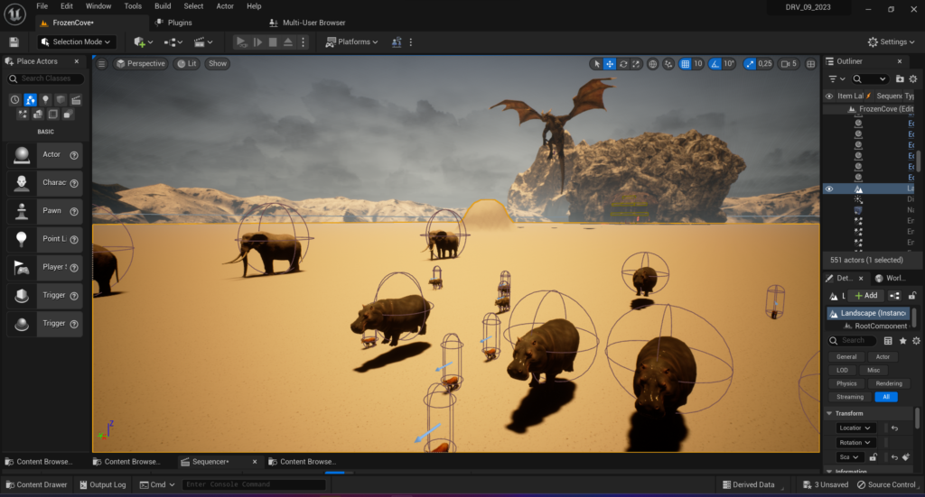Open the viewport hamburger options menu

[x=102, y=64]
